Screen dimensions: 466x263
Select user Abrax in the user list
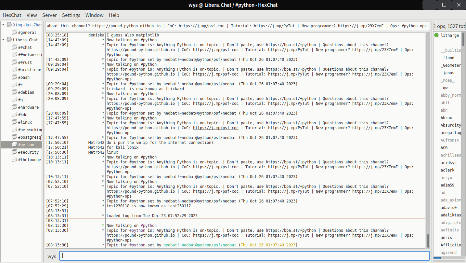pyautogui.click(x=446, y=118)
